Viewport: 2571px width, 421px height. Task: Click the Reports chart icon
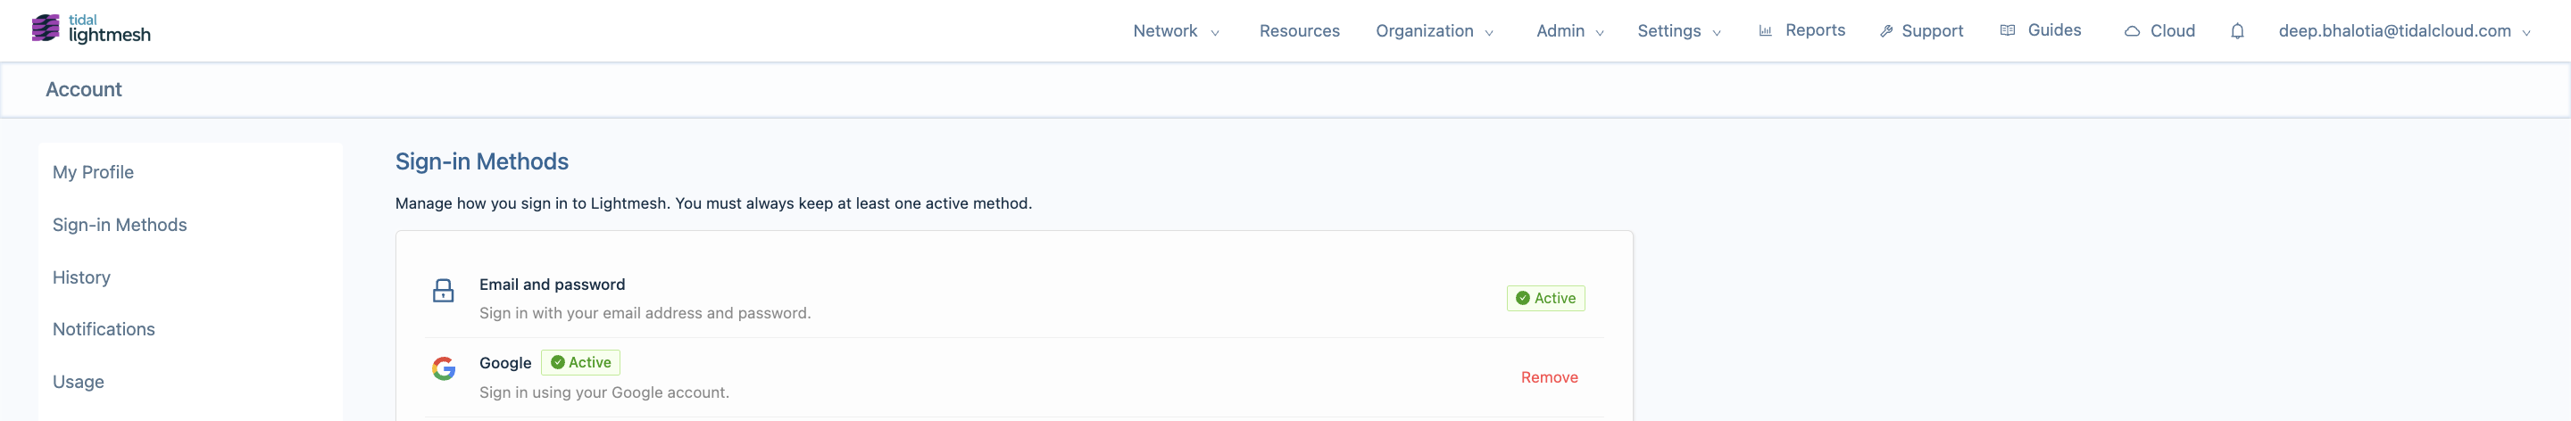coord(1765,31)
